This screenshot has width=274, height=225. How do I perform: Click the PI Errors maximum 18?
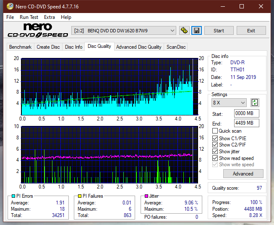62,209
